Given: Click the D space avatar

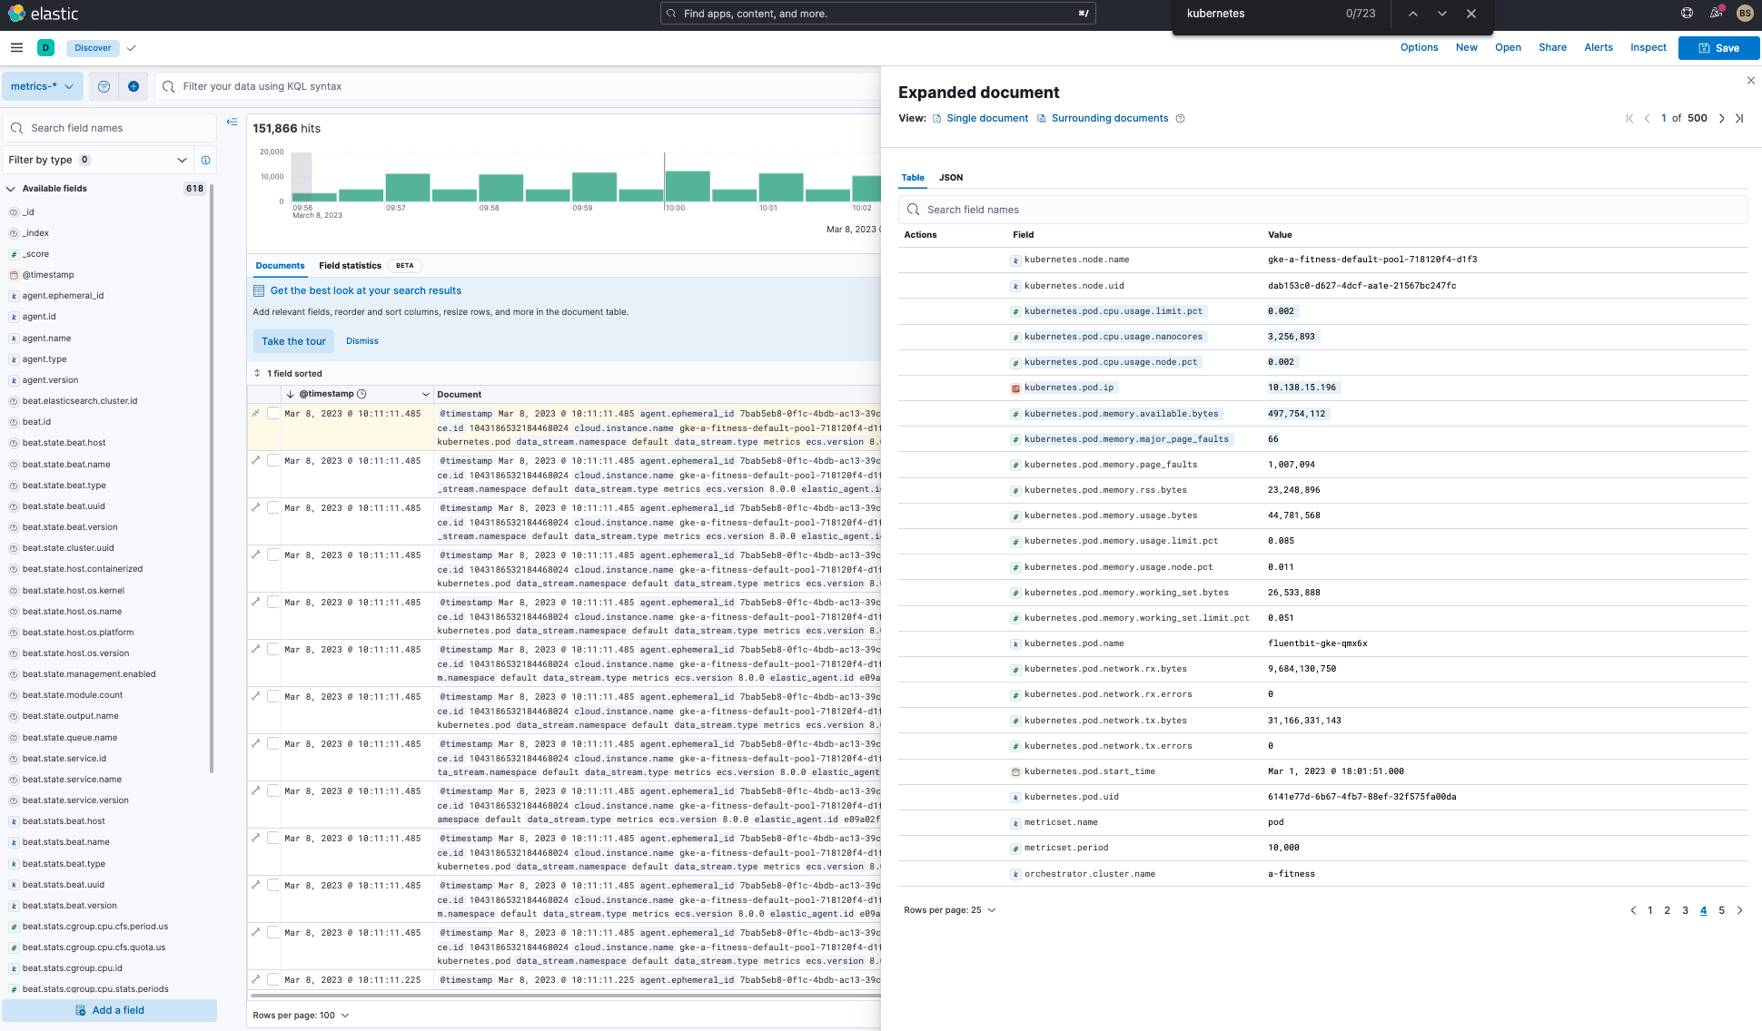Looking at the screenshot, I should [x=45, y=47].
